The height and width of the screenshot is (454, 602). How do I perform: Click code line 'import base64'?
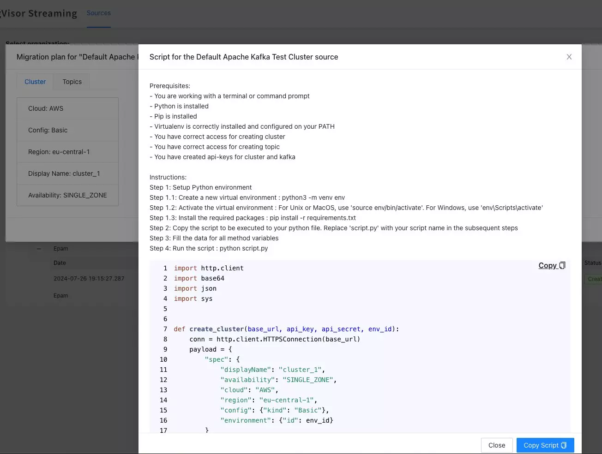pyautogui.click(x=199, y=278)
